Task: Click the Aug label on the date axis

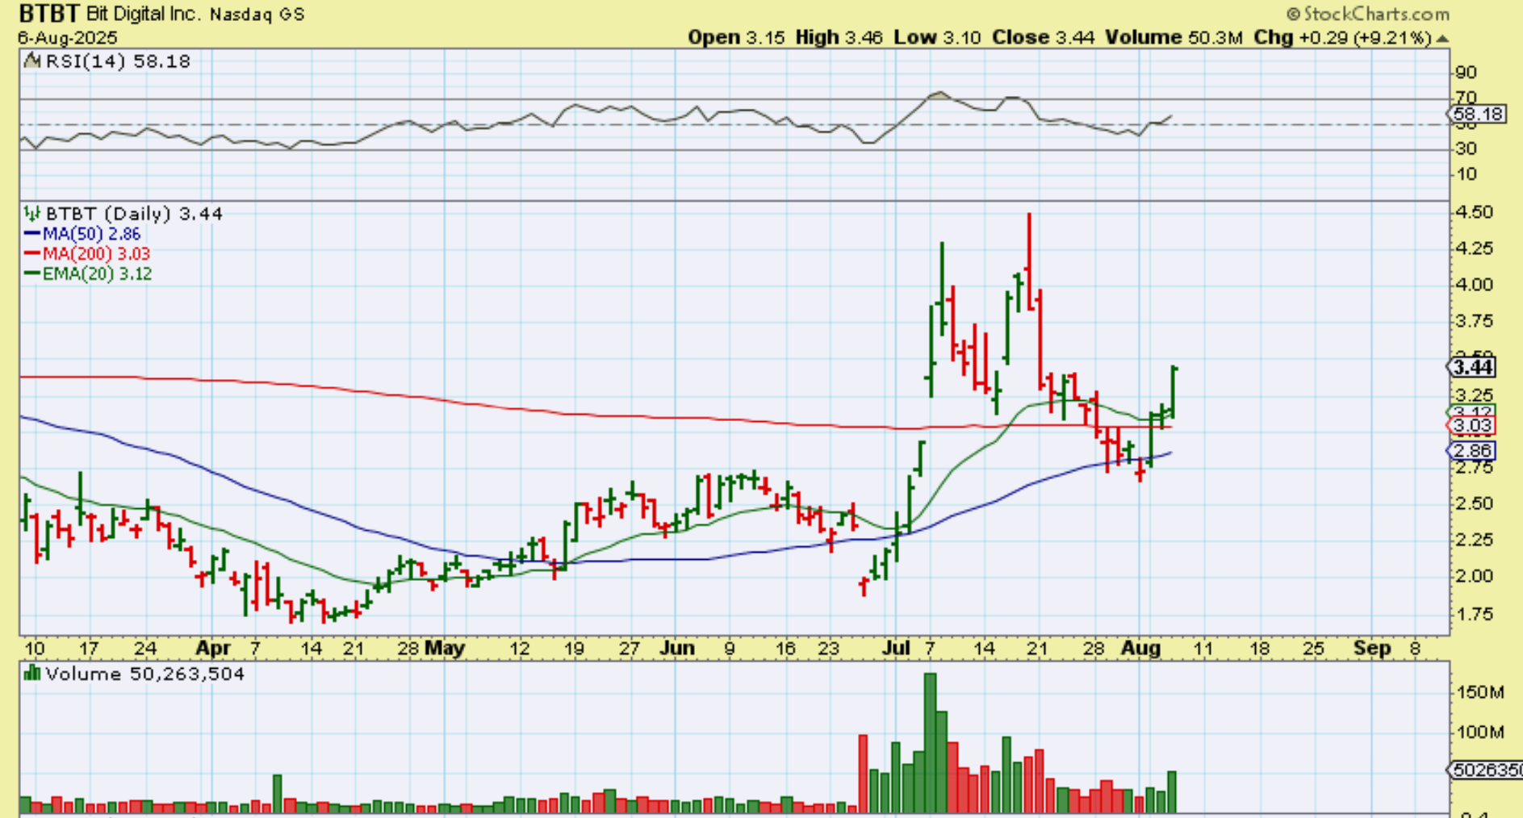Action: [x=1140, y=649]
